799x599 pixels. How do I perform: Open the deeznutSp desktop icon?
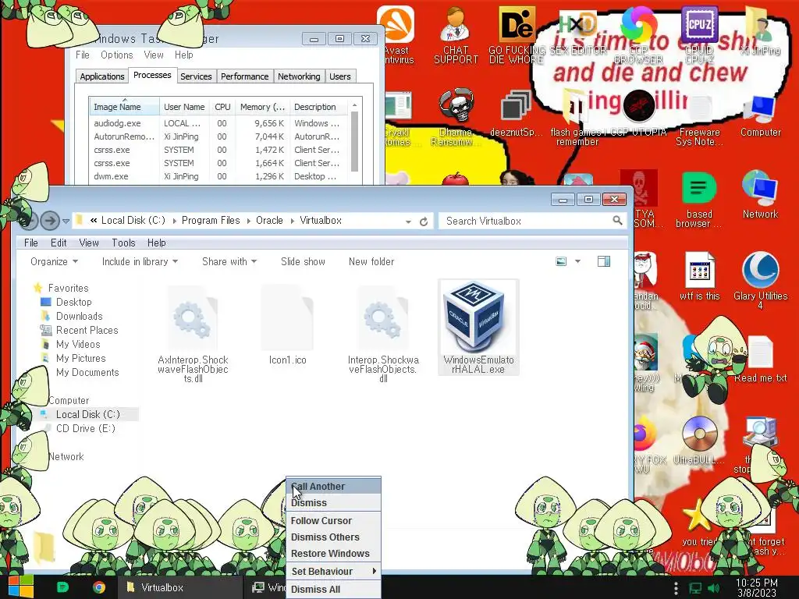click(x=516, y=113)
